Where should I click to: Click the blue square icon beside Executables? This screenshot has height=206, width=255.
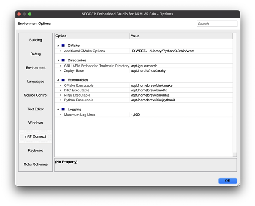(x=63, y=80)
